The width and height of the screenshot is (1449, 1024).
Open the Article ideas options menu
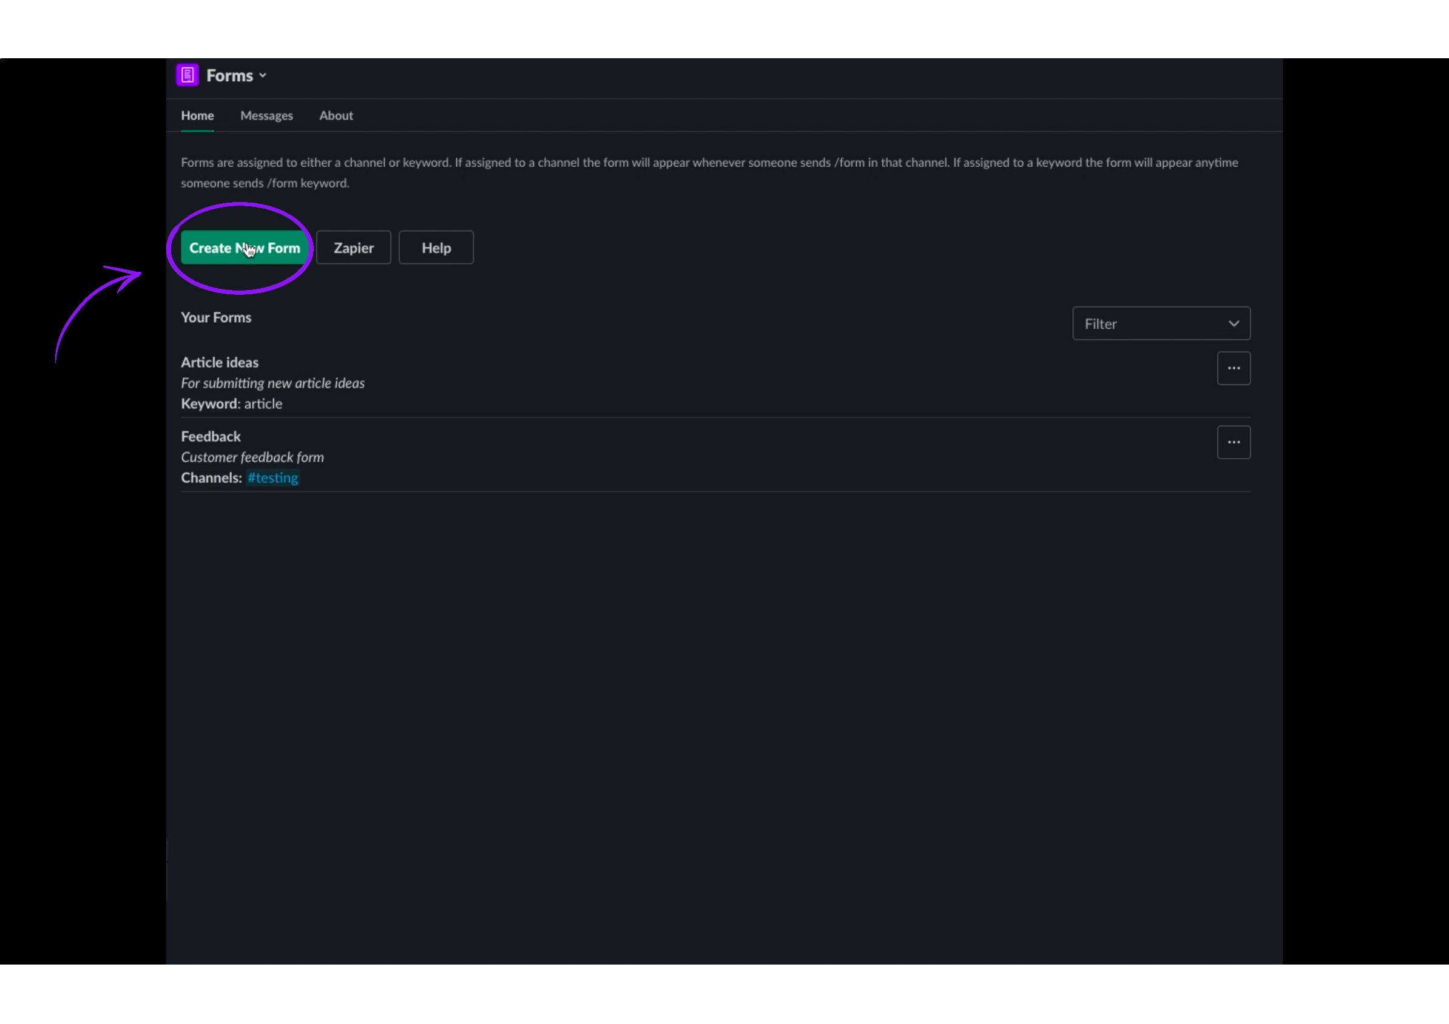(x=1234, y=368)
